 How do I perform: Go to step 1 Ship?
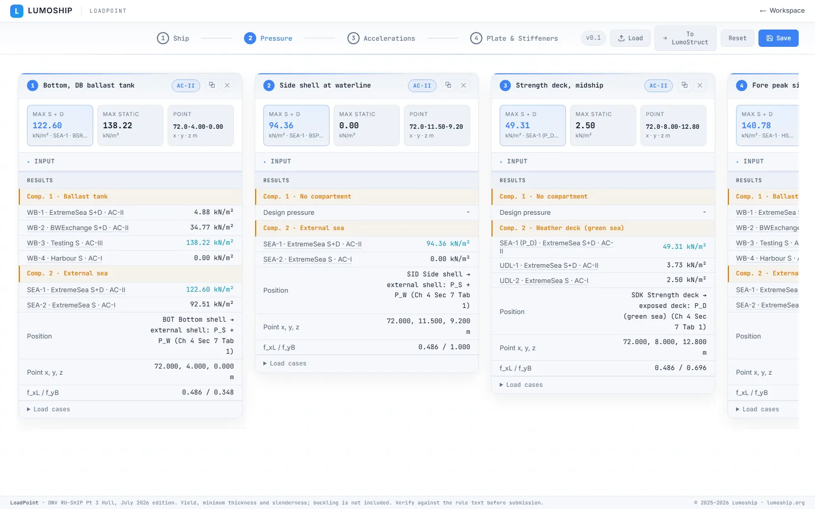(173, 38)
